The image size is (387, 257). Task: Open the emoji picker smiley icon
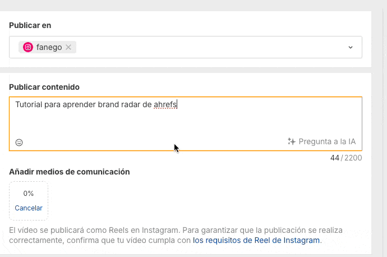(x=19, y=143)
